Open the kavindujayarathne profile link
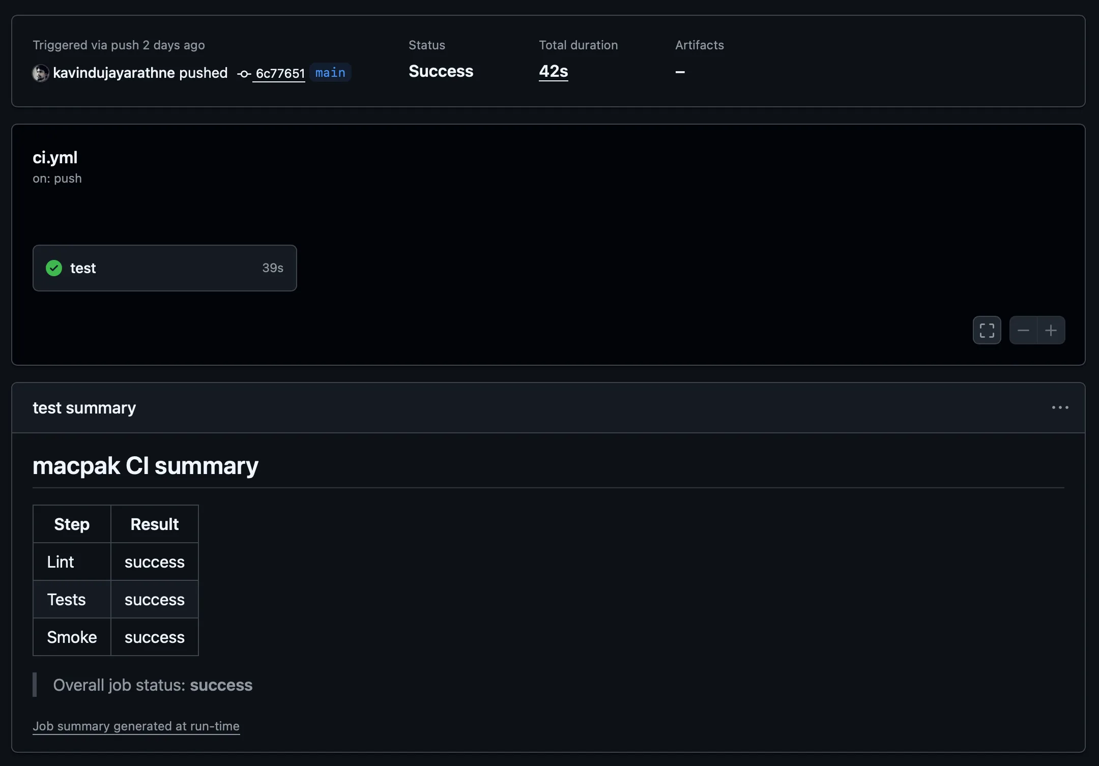This screenshot has height=766, width=1099. click(114, 73)
